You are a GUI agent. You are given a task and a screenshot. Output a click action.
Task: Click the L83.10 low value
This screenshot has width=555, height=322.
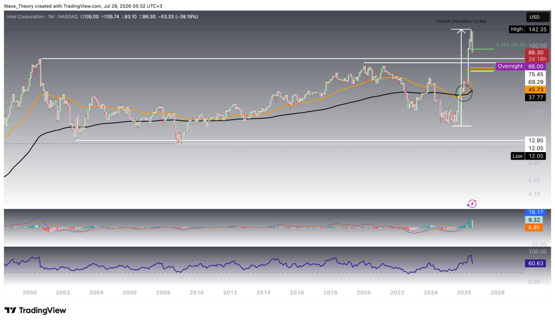coord(129,17)
